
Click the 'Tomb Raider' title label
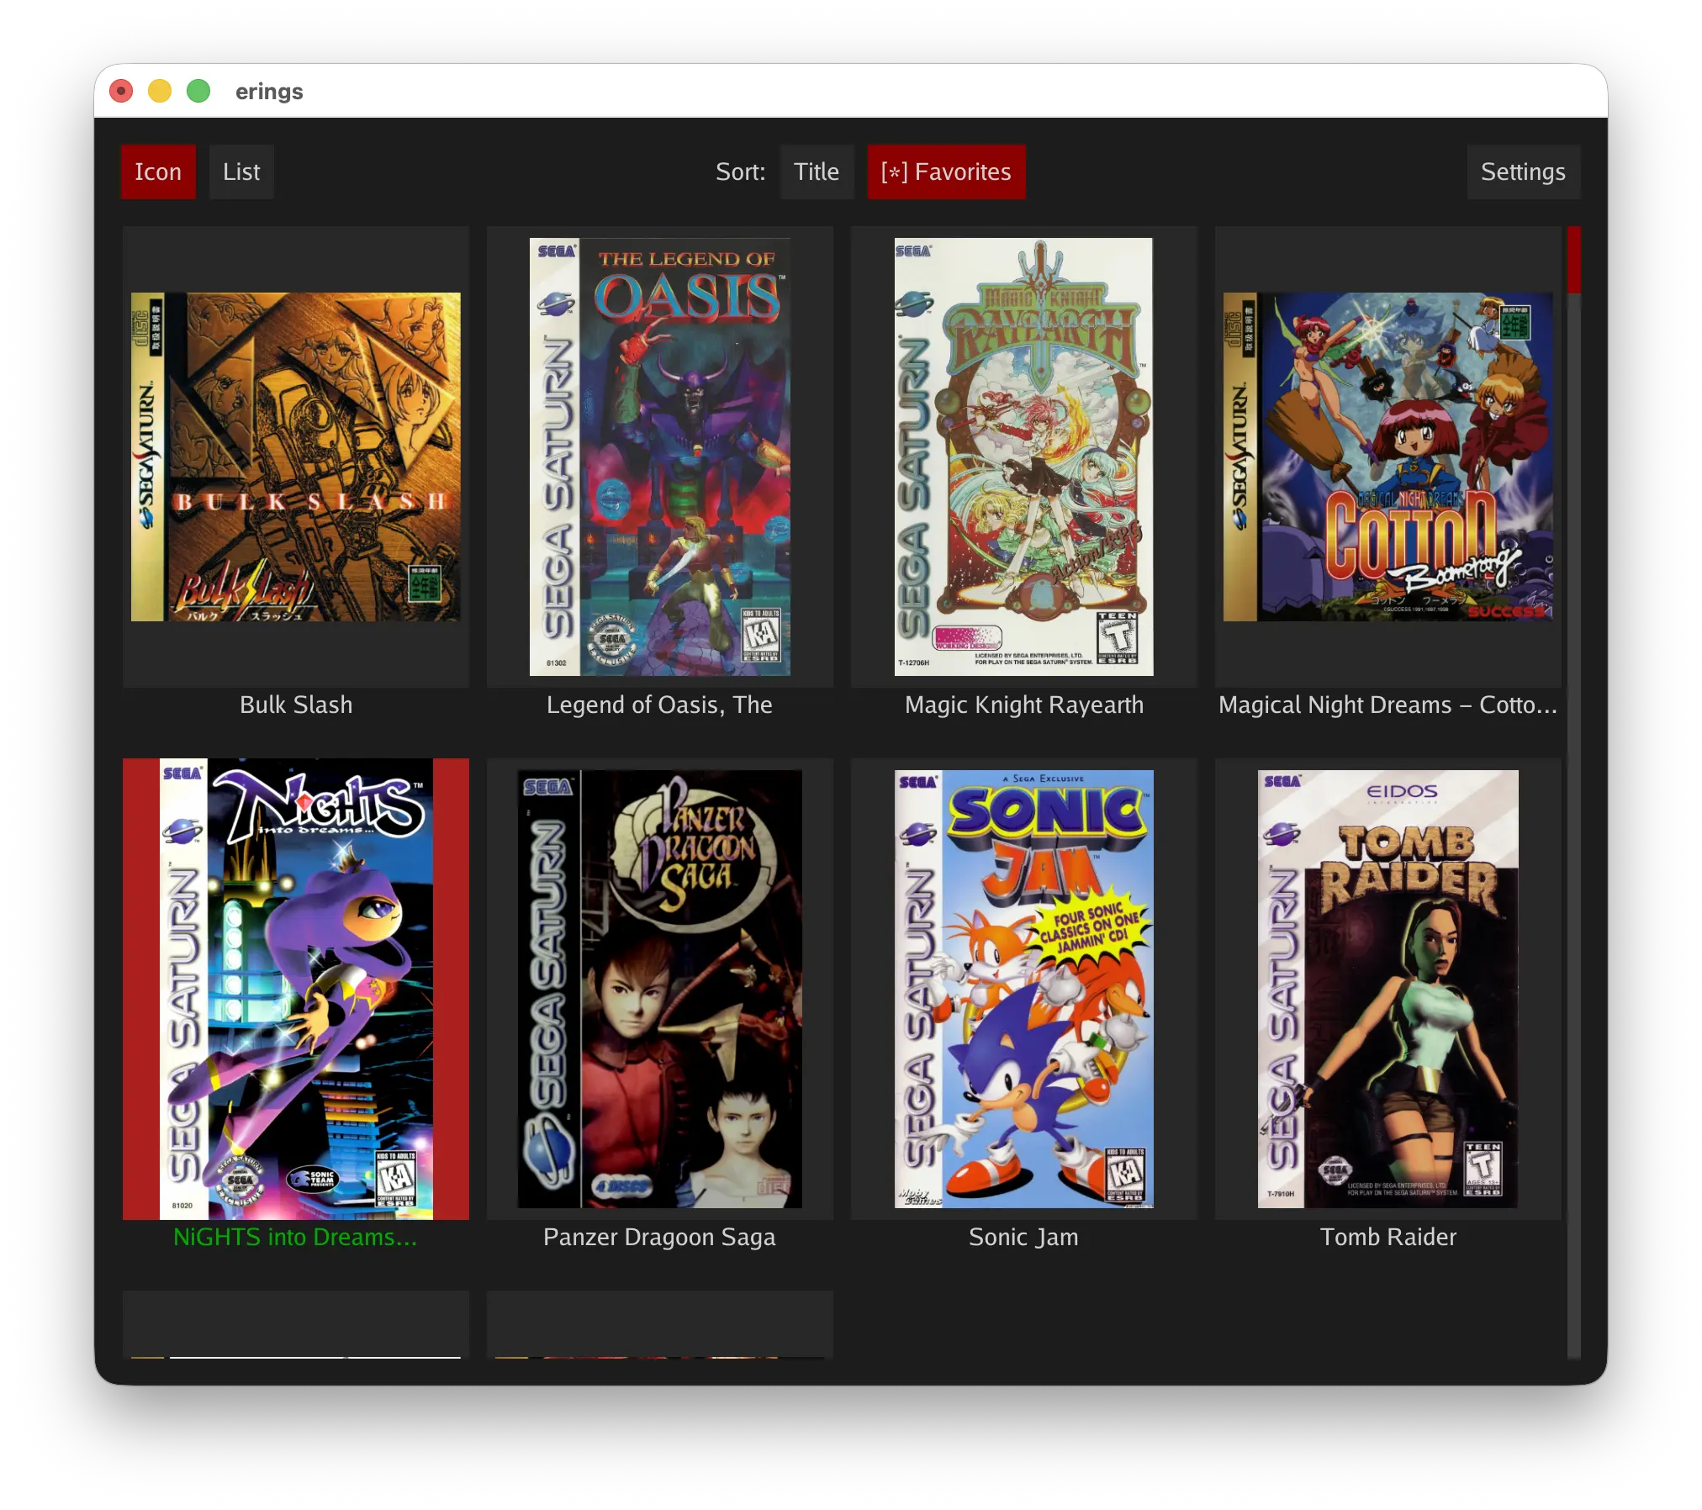[x=1388, y=1237]
